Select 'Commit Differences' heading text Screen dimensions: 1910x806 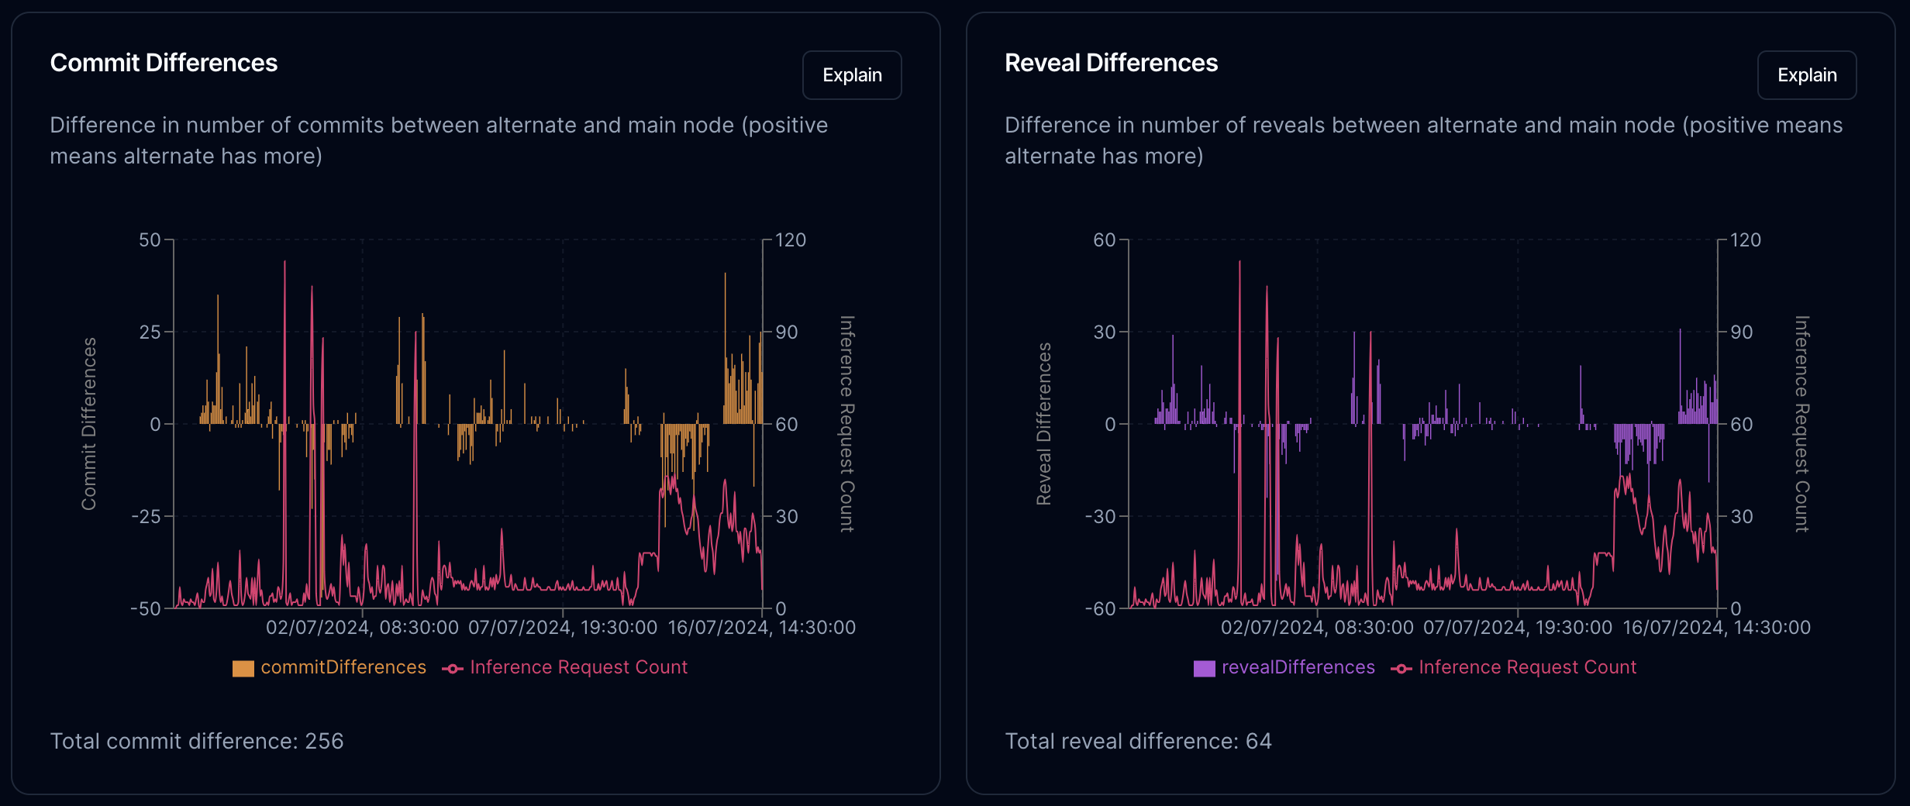(164, 63)
